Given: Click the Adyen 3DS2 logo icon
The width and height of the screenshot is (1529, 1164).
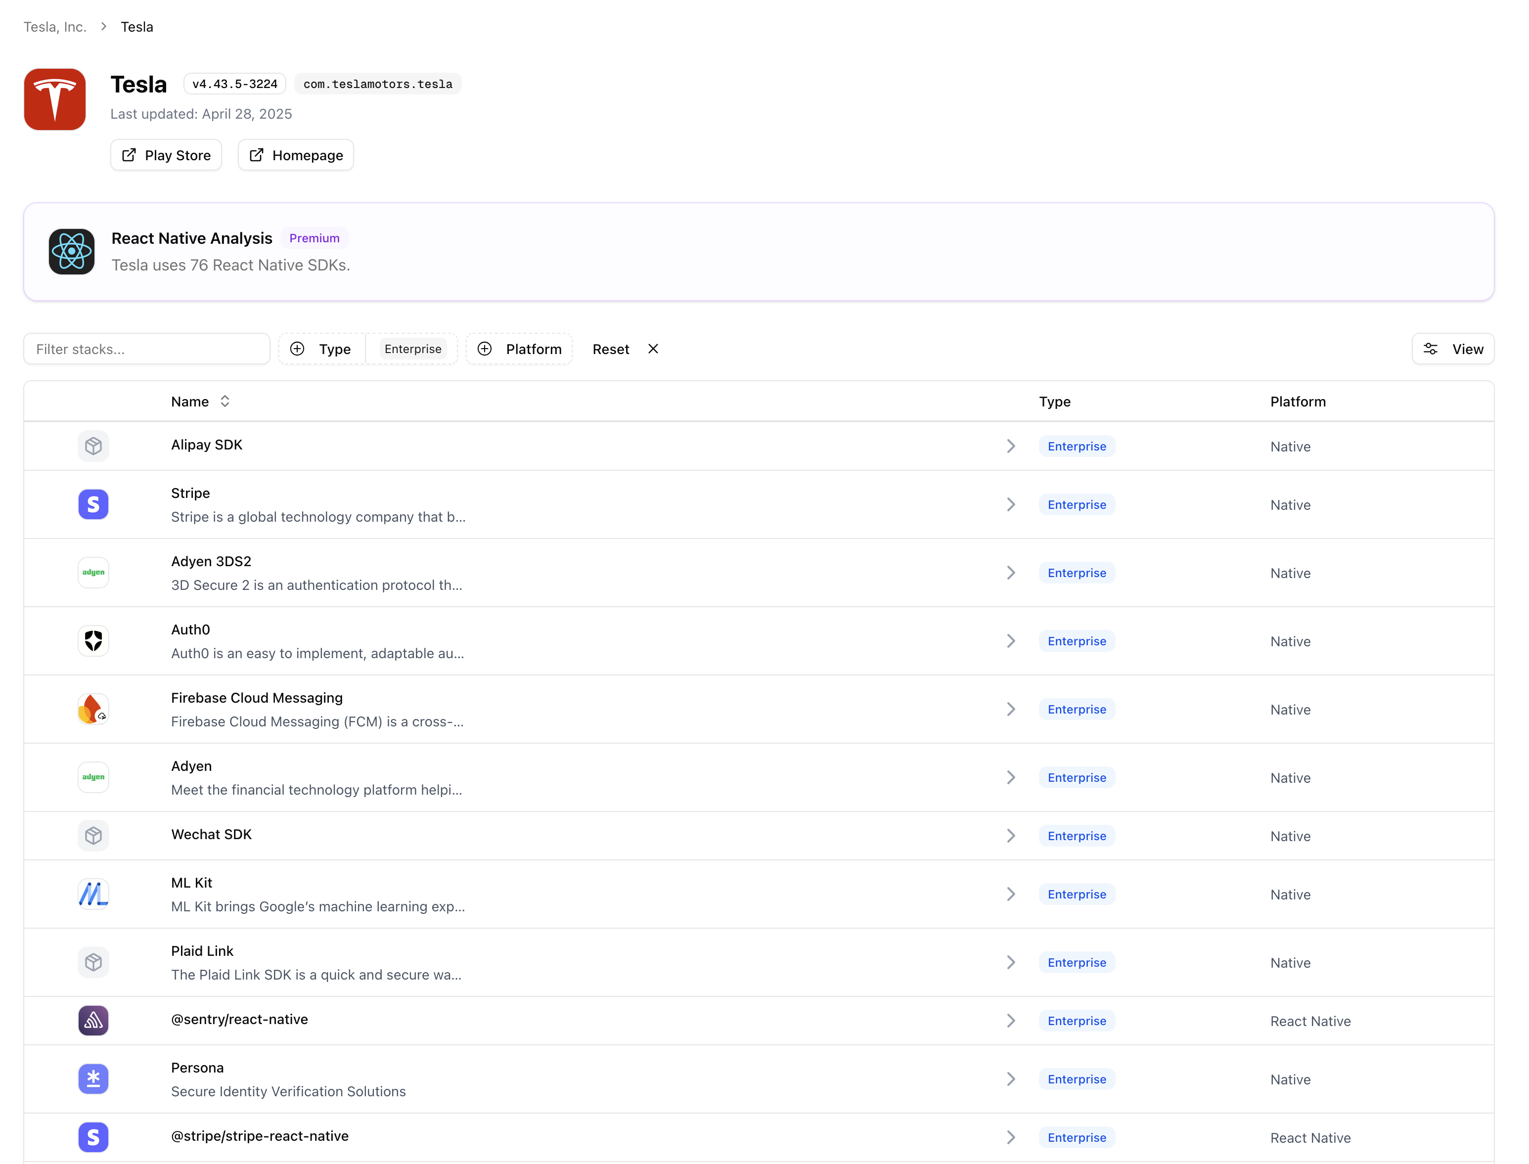Looking at the screenshot, I should [x=93, y=573].
